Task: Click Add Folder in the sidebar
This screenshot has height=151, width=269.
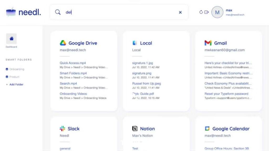Action: 15,84
